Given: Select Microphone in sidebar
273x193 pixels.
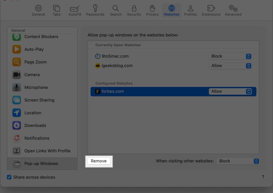Looking at the screenshot, I should (36, 88).
